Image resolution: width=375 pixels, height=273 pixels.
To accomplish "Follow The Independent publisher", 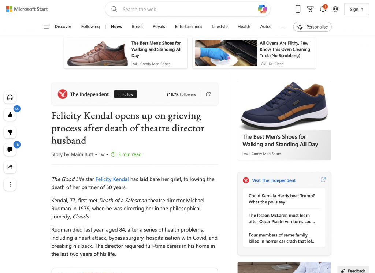I will tap(126, 94).
